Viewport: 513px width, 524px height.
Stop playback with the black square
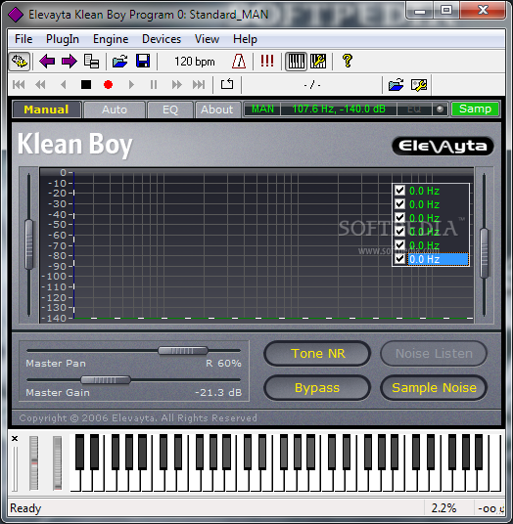pyautogui.click(x=86, y=85)
